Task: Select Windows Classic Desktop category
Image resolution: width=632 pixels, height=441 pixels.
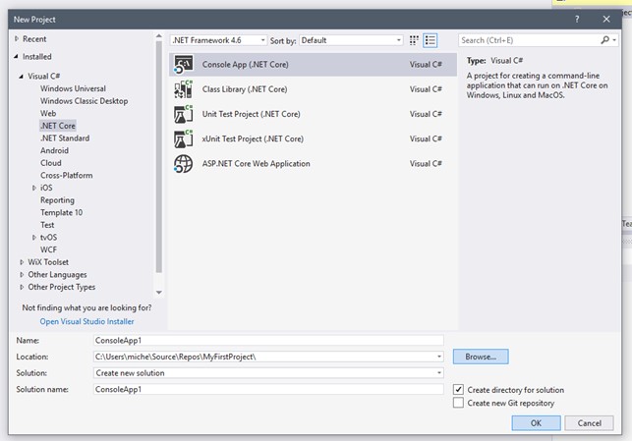Action: (84, 101)
